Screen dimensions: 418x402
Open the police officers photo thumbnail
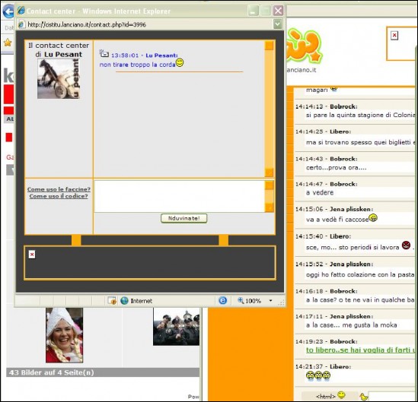click(x=176, y=327)
